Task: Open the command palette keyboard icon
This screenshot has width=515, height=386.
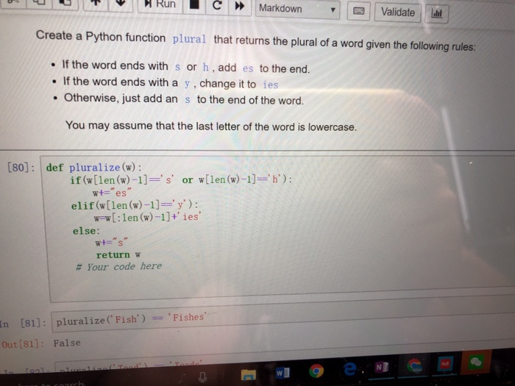Action: (x=358, y=12)
